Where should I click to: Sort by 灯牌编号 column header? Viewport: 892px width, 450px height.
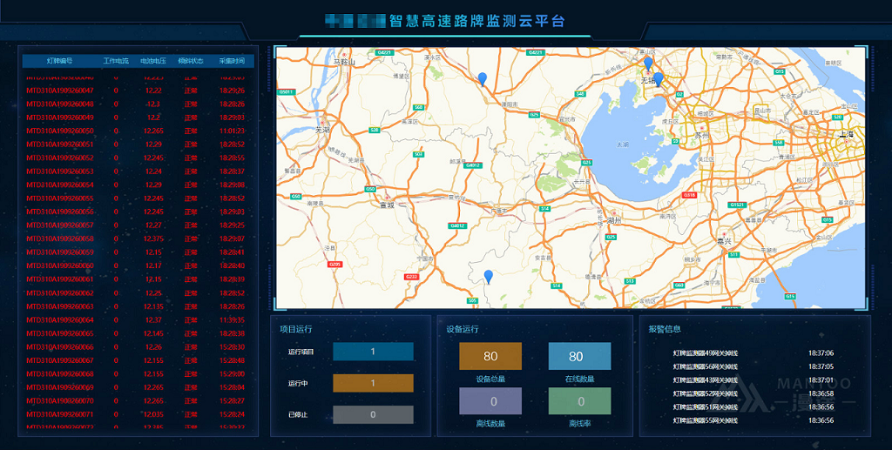point(59,61)
